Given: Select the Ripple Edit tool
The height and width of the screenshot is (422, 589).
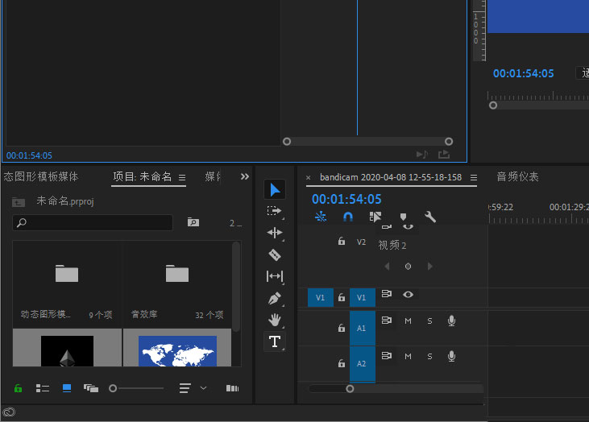Looking at the screenshot, I should (275, 233).
